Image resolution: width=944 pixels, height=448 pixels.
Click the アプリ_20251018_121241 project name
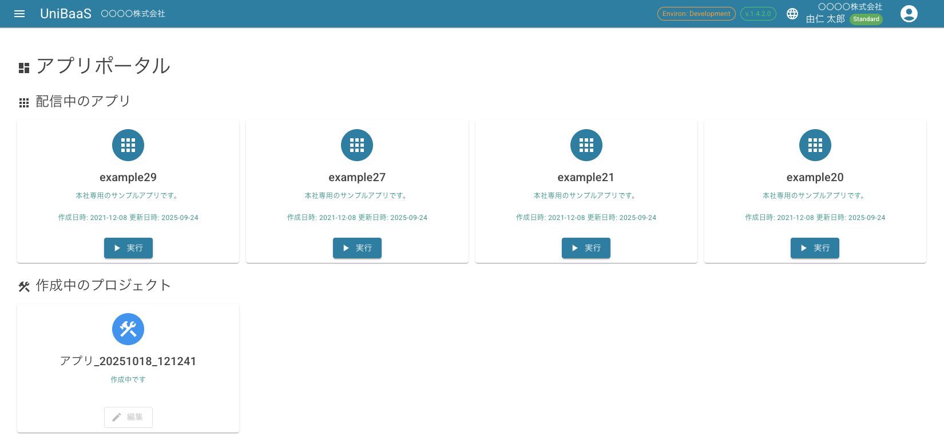click(128, 361)
